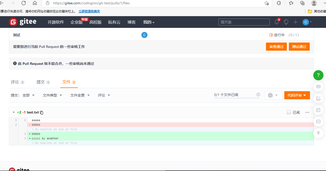Open the favorites list icon
Viewport: 326px width, 171px height.
pos(291,3)
